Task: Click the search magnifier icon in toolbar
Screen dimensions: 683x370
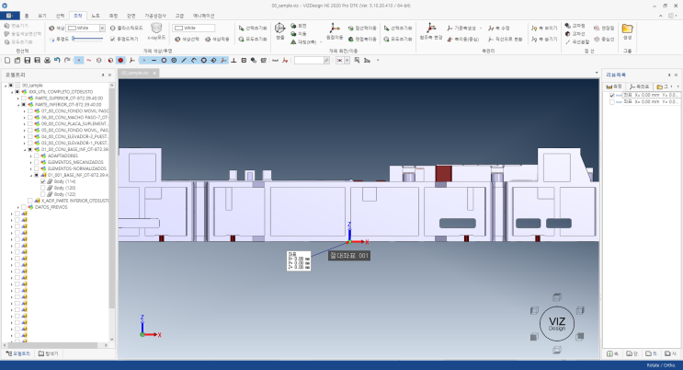Action: [x=326, y=60]
